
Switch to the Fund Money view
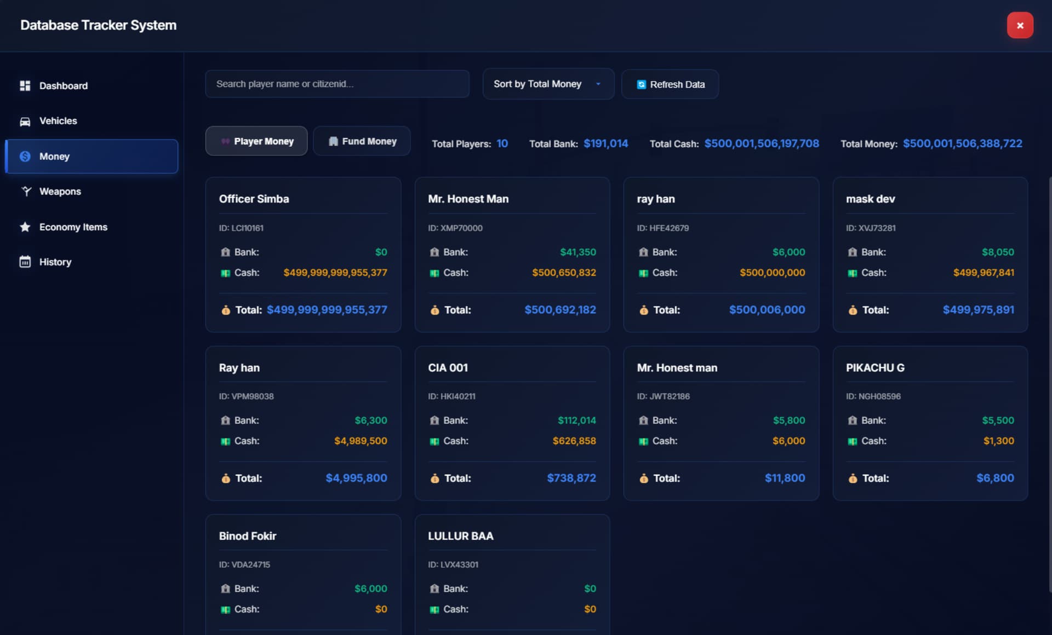coord(362,141)
